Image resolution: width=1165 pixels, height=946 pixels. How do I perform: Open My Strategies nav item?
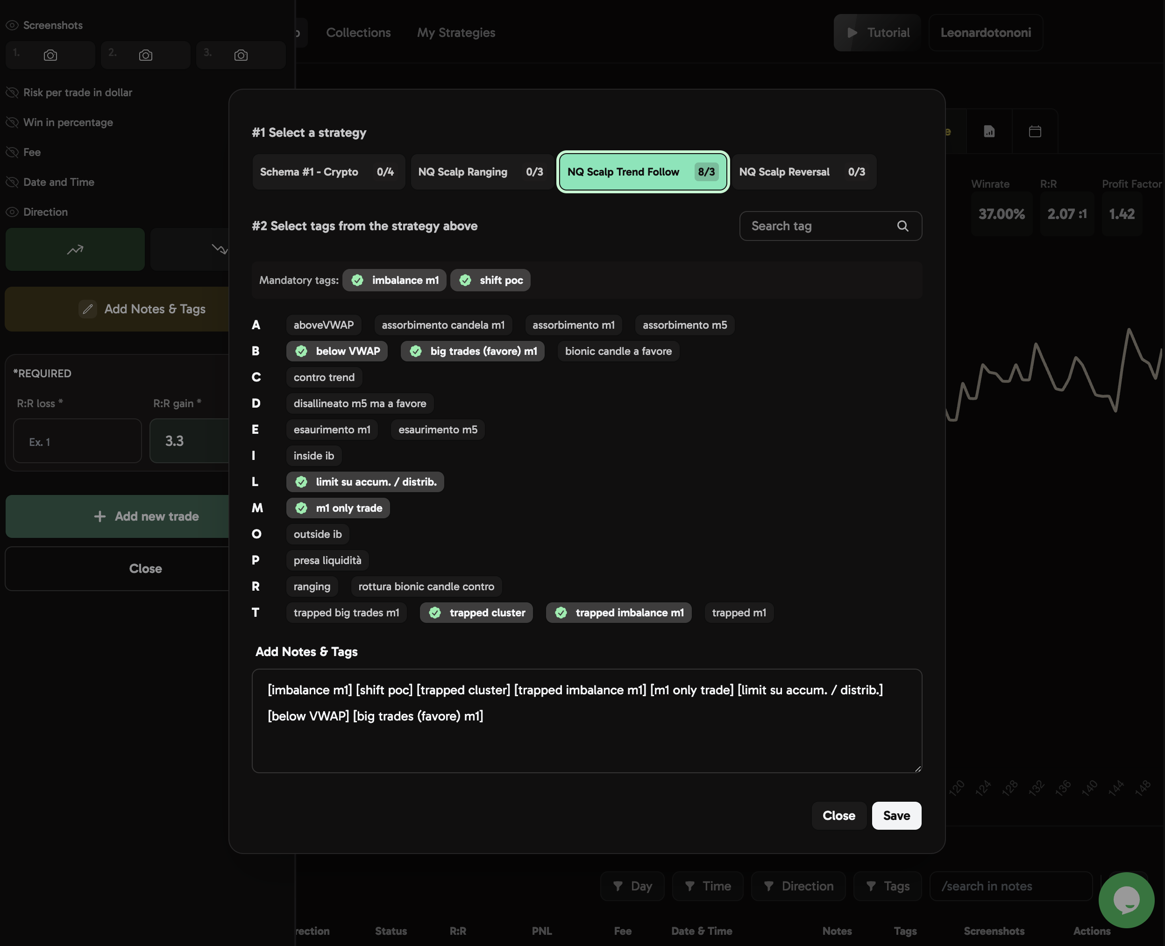pyautogui.click(x=456, y=33)
